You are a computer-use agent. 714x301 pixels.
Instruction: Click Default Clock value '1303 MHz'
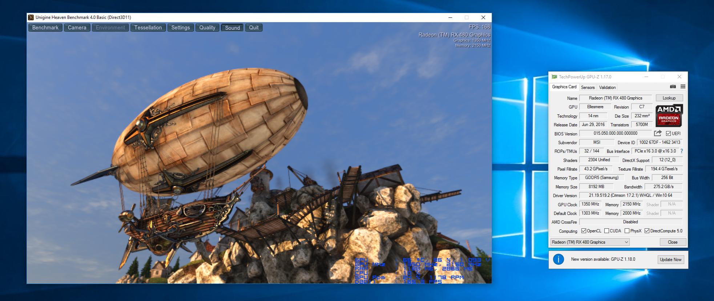pyautogui.click(x=590, y=213)
